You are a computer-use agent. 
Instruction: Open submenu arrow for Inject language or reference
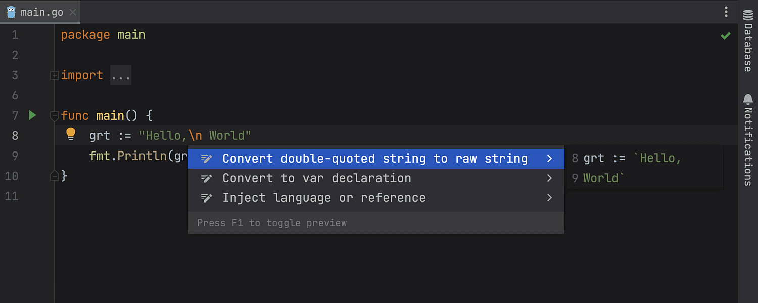click(x=550, y=198)
